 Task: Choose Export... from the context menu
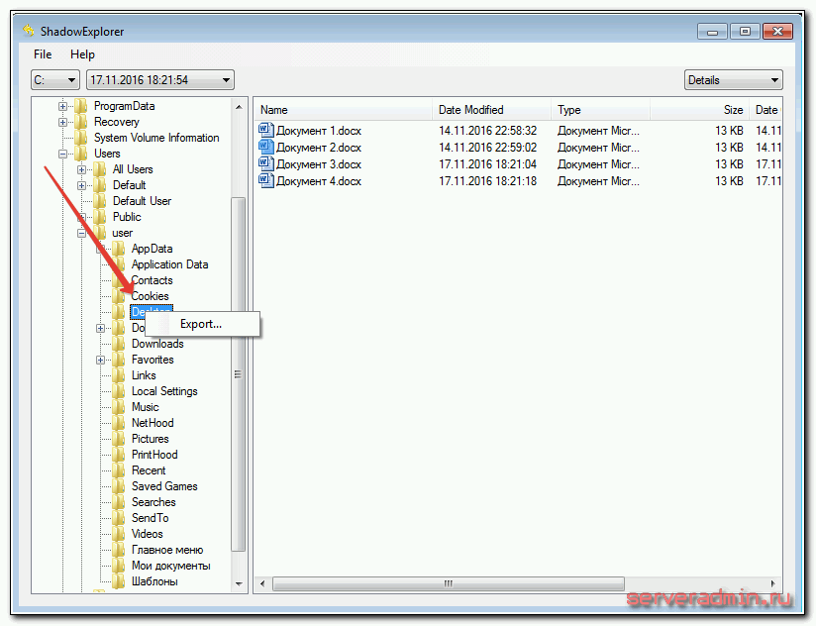point(201,324)
